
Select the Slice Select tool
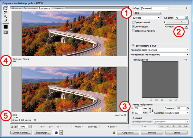6,12
